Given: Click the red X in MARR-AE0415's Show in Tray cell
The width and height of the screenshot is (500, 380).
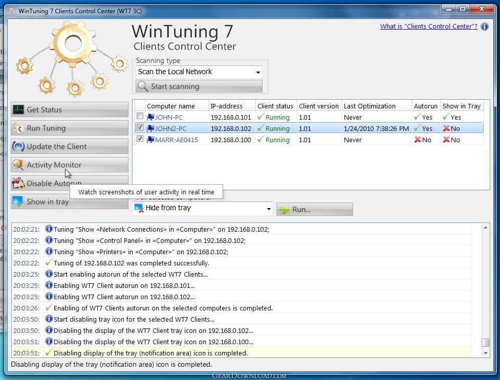Looking at the screenshot, I should [x=446, y=139].
